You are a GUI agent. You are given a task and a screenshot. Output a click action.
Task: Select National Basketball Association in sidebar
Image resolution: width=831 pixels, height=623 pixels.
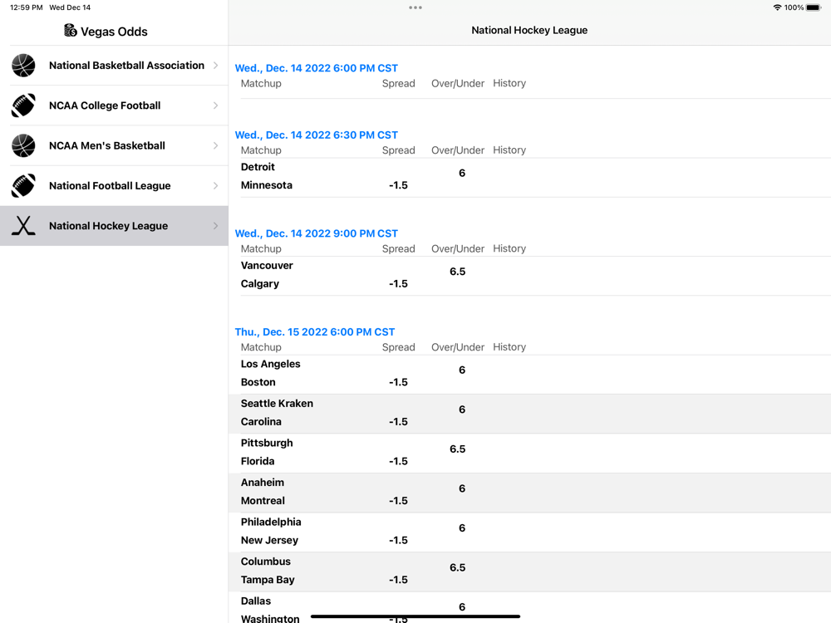click(114, 65)
